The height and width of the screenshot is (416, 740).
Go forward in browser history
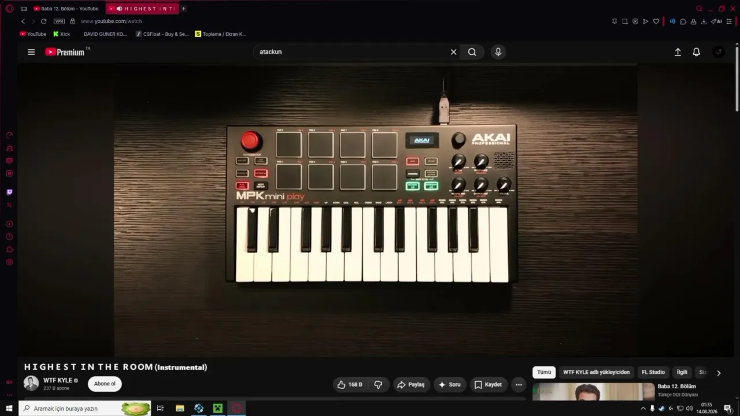pyautogui.click(x=33, y=21)
